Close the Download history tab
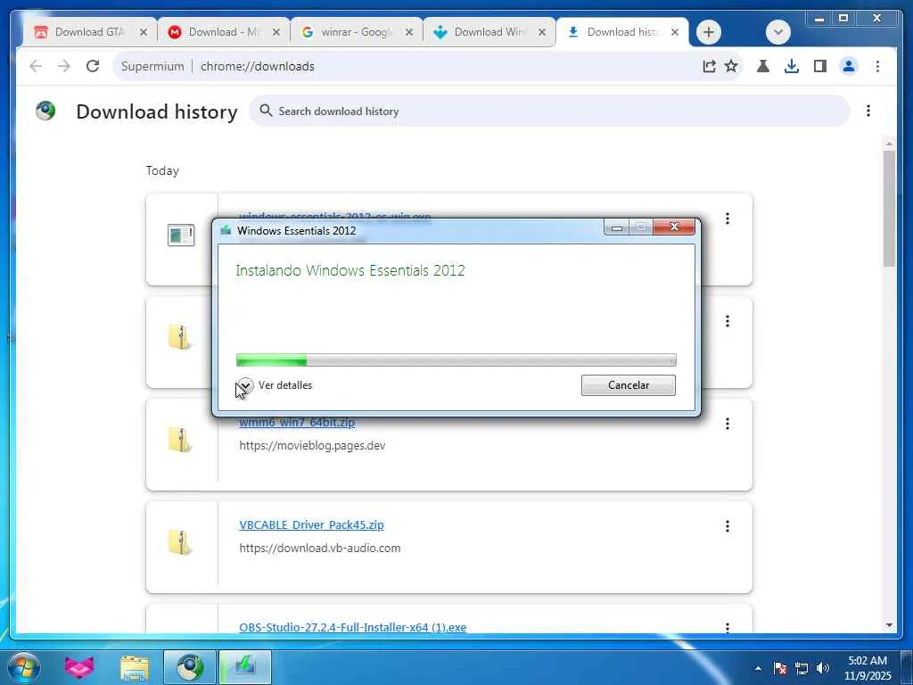 coord(674,32)
